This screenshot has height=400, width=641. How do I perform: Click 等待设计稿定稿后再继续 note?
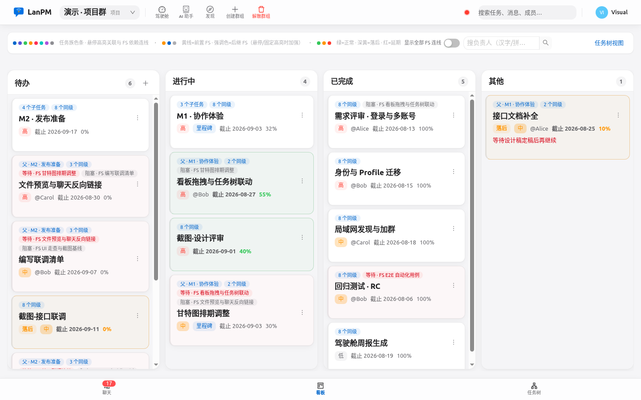pyautogui.click(x=524, y=140)
